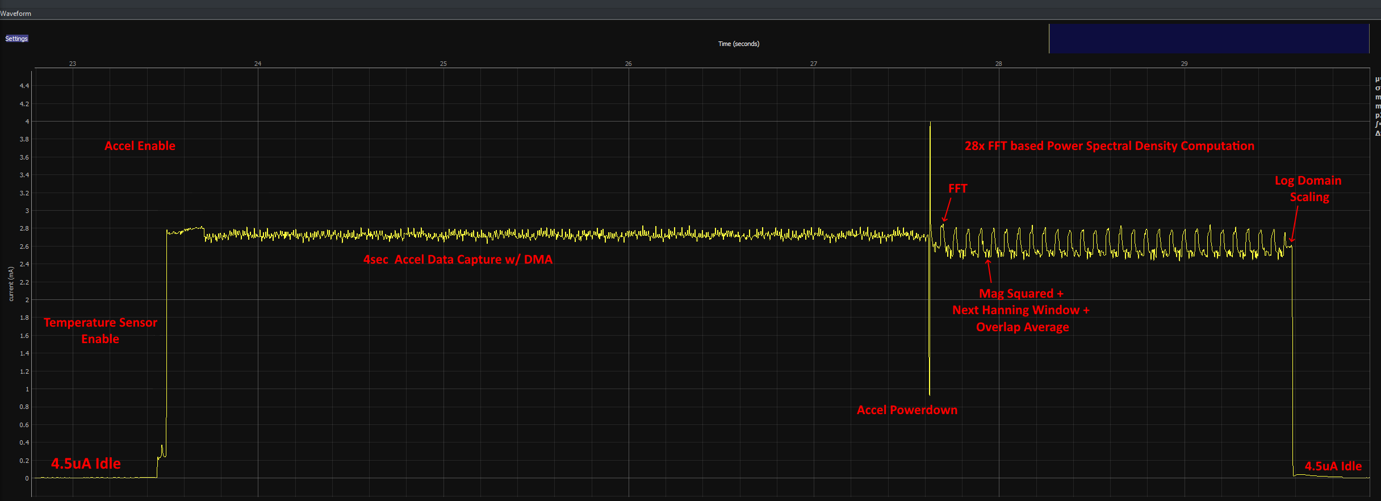Click the 24 second mark on time axis

(258, 64)
